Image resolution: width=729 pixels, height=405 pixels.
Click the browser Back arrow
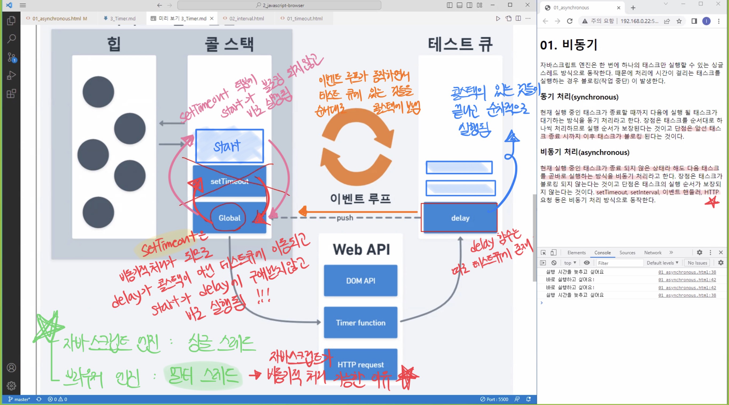pyautogui.click(x=545, y=21)
